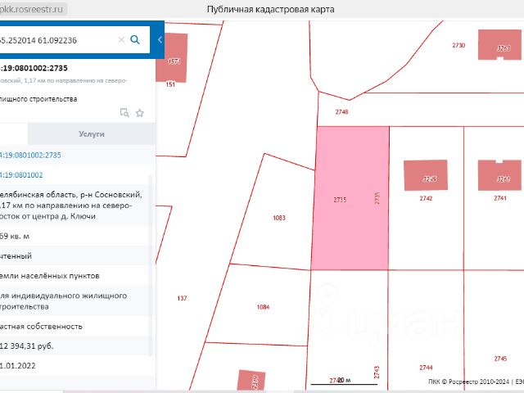Clear the search coordinates field
Viewport: 524px width, 393px height.
coord(121,40)
